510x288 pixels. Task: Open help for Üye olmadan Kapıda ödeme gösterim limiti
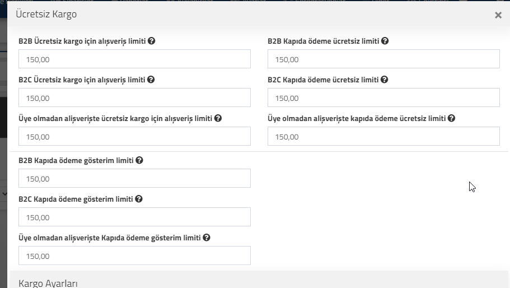tap(206, 238)
